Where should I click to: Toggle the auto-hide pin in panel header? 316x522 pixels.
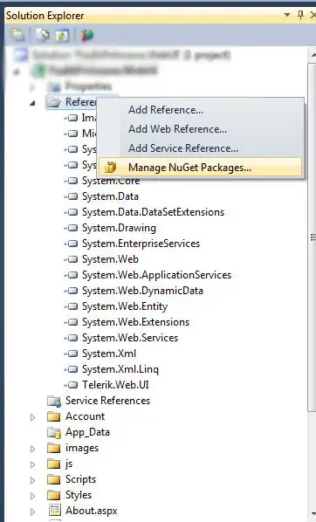tap(300, 14)
